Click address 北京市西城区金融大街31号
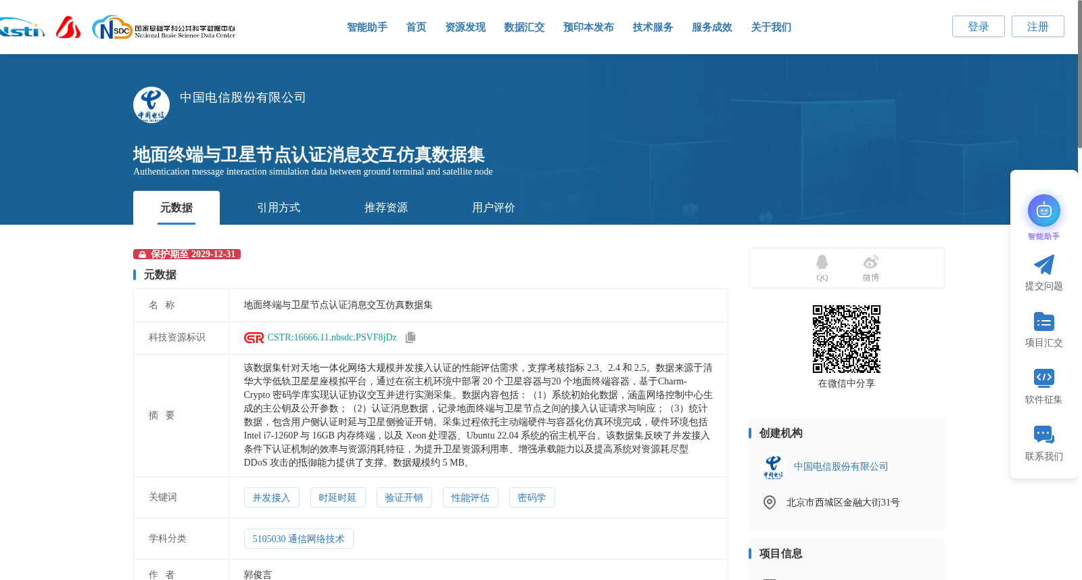The image size is (1082, 580). pyautogui.click(x=843, y=502)
